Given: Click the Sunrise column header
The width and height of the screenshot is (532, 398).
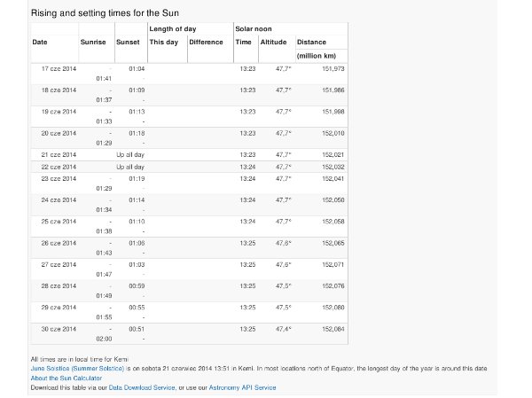Looking at the screenshot, I should (93, 42).
